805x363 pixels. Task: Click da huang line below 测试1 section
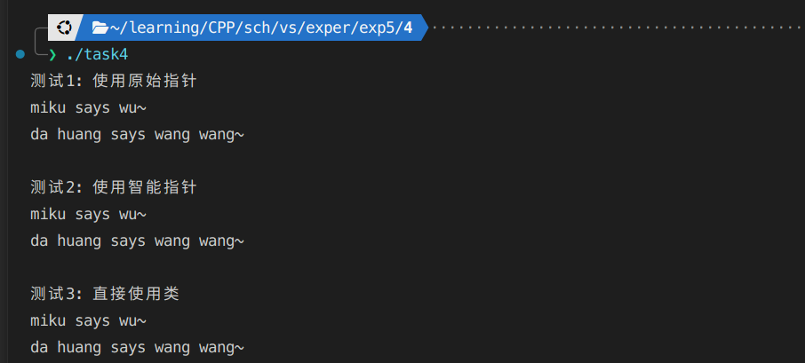(137, 135)
